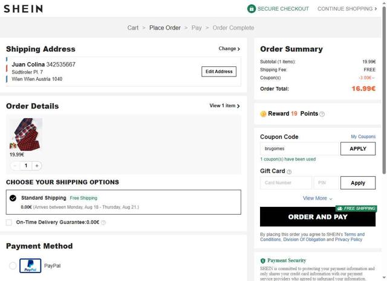Expand View 1 item in Order Details

click(x=224, y=106)
